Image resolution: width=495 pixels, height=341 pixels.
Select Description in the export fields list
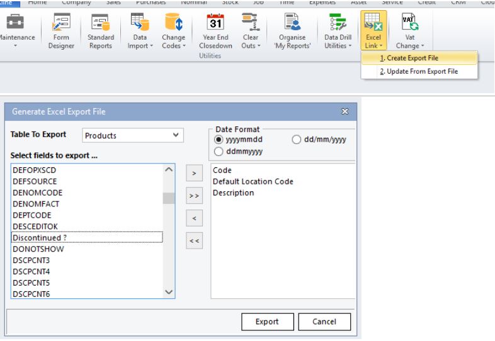click(x=283, y=193)
